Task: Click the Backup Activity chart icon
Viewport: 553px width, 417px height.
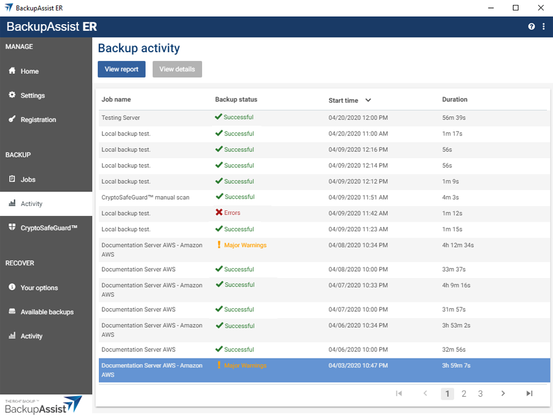Action: tap(12, 203)
